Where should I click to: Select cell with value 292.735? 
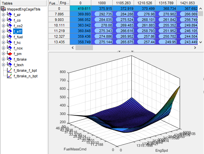102,14
